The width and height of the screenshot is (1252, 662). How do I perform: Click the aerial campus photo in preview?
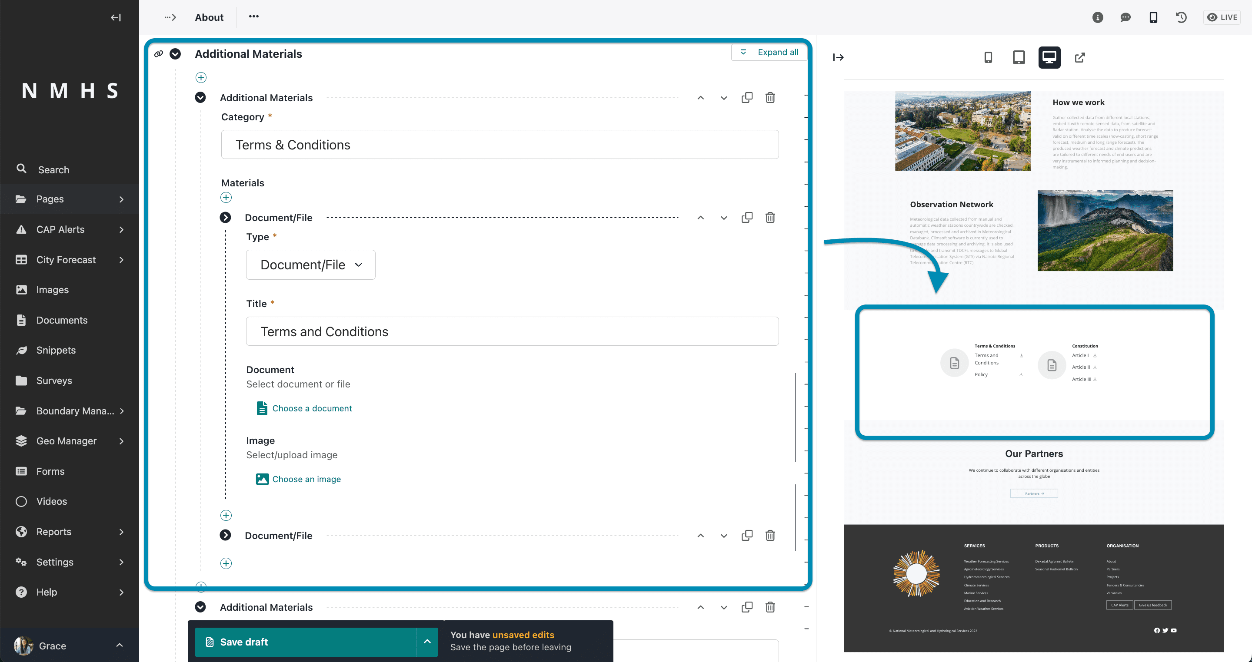coord(963,131)
